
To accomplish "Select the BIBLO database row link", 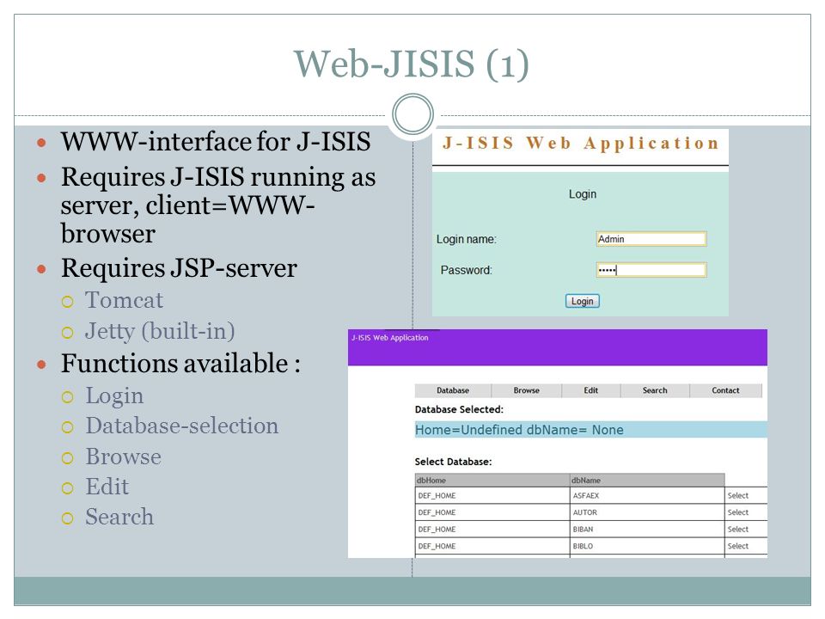I will pyautogui.click(x=737, y=547).
